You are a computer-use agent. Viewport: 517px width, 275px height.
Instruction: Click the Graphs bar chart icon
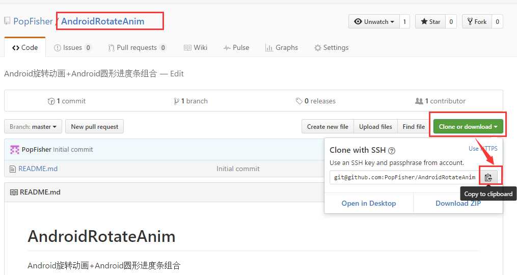pyautogui.click(x=269, y=48)
